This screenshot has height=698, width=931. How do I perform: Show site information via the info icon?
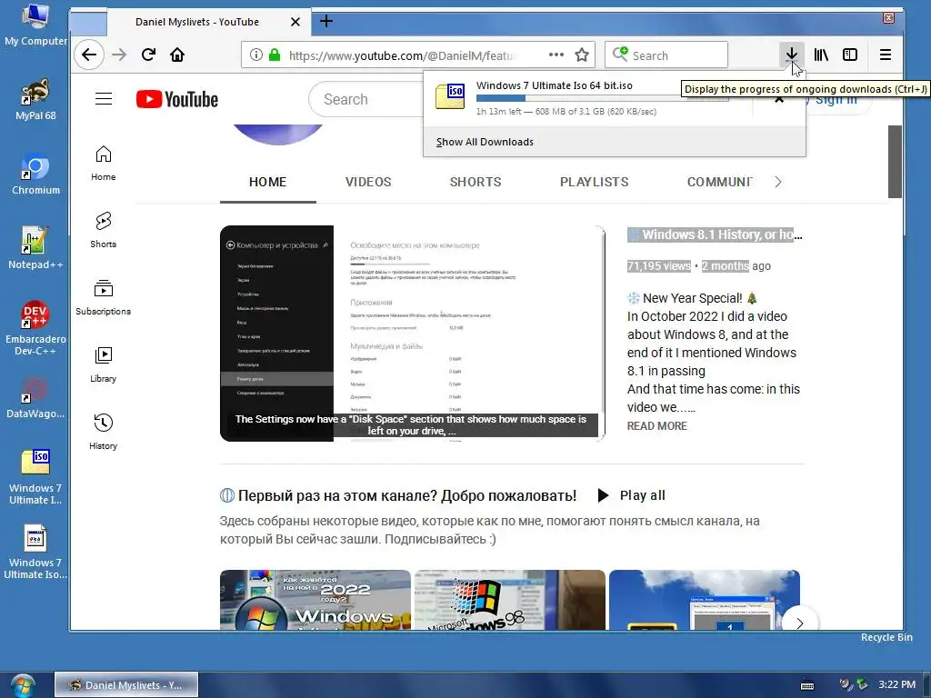pos(255,55)
